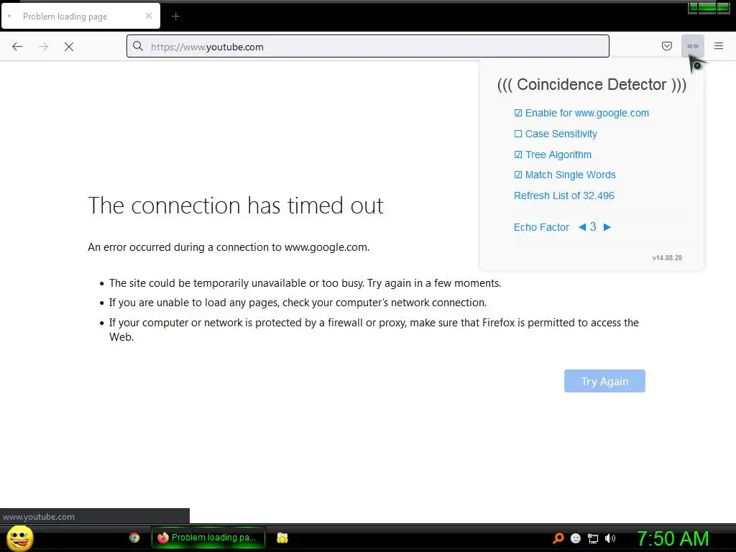Click the green window control buttons at top right
This screenshot has width=736, height=552.
[709, 7]
